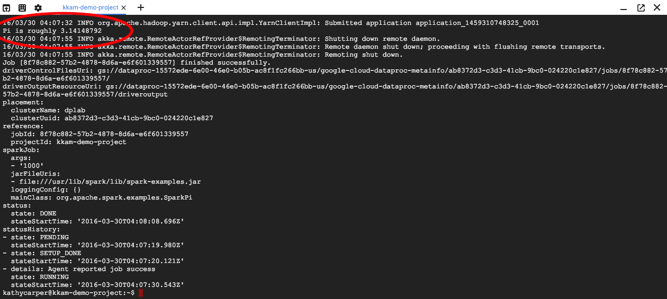Open the terminal settings gear
This screenshot has width=667, height=299.
tap(38, 8)
